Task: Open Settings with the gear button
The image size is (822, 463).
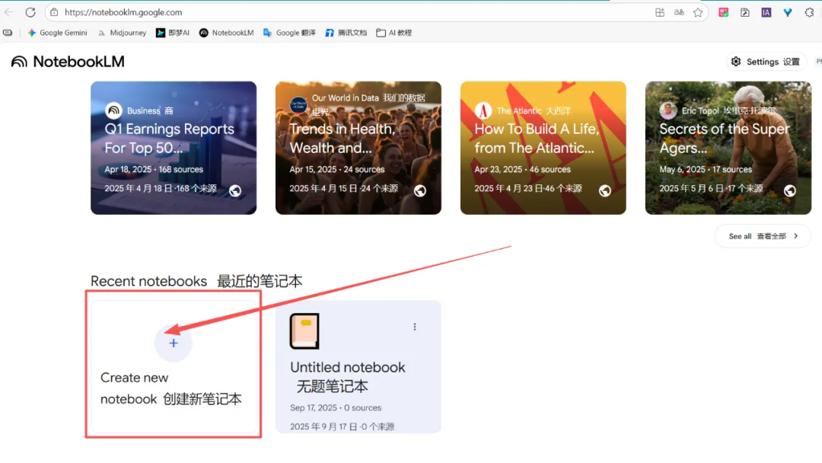Action: click(766, 62)
